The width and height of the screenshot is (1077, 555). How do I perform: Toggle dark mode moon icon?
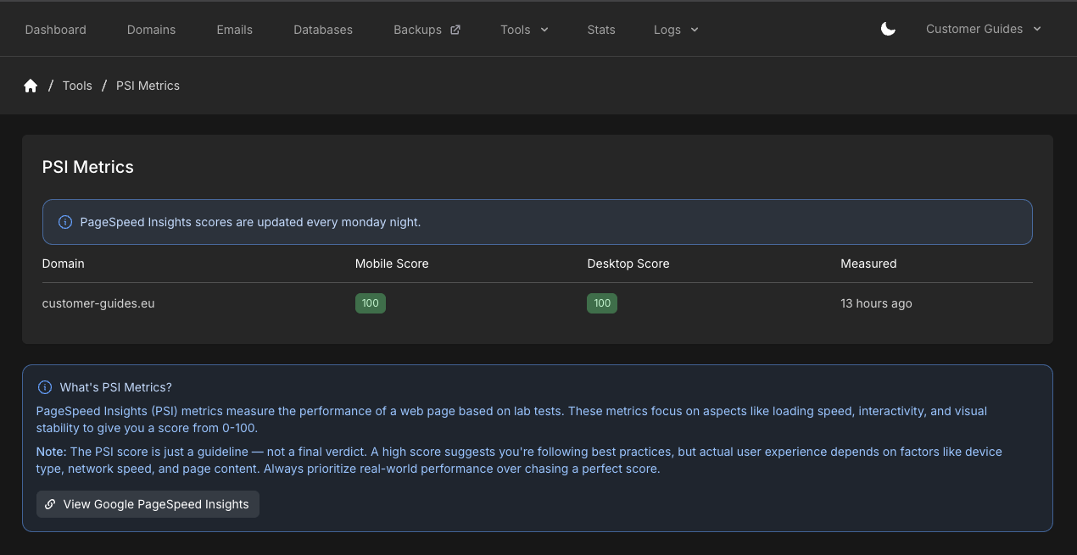(888, 29)
